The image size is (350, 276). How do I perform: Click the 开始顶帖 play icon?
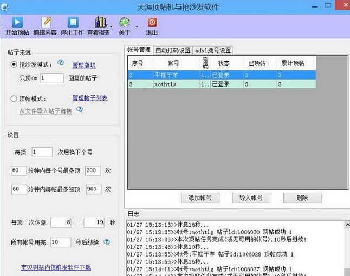tap(17, 22)
